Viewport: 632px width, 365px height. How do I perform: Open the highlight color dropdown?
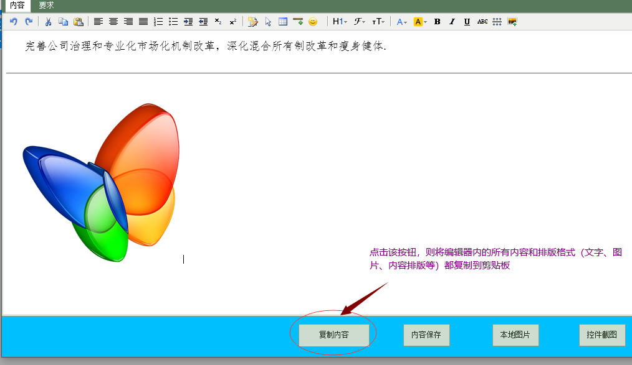click(x=420, y=22)
